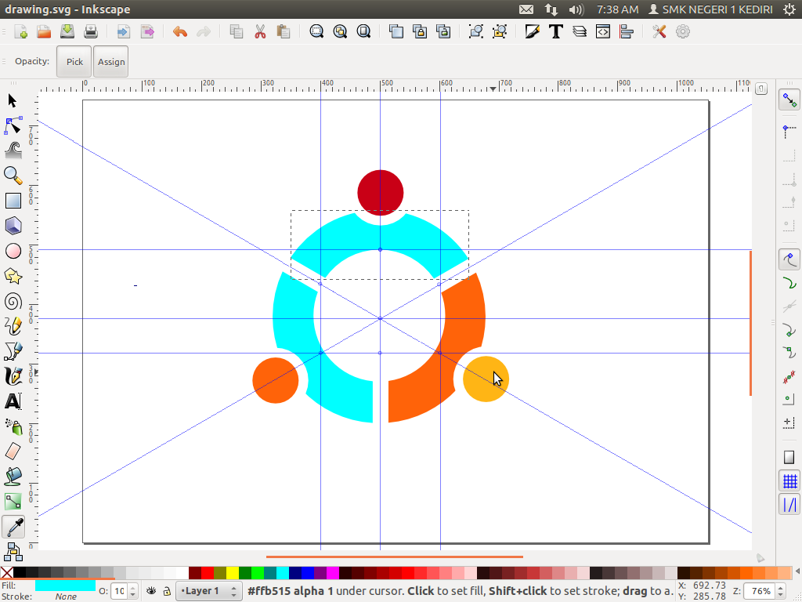Select the Ellipse circle tool
This screenshot has height=602, width=802.
pos(13,251)
